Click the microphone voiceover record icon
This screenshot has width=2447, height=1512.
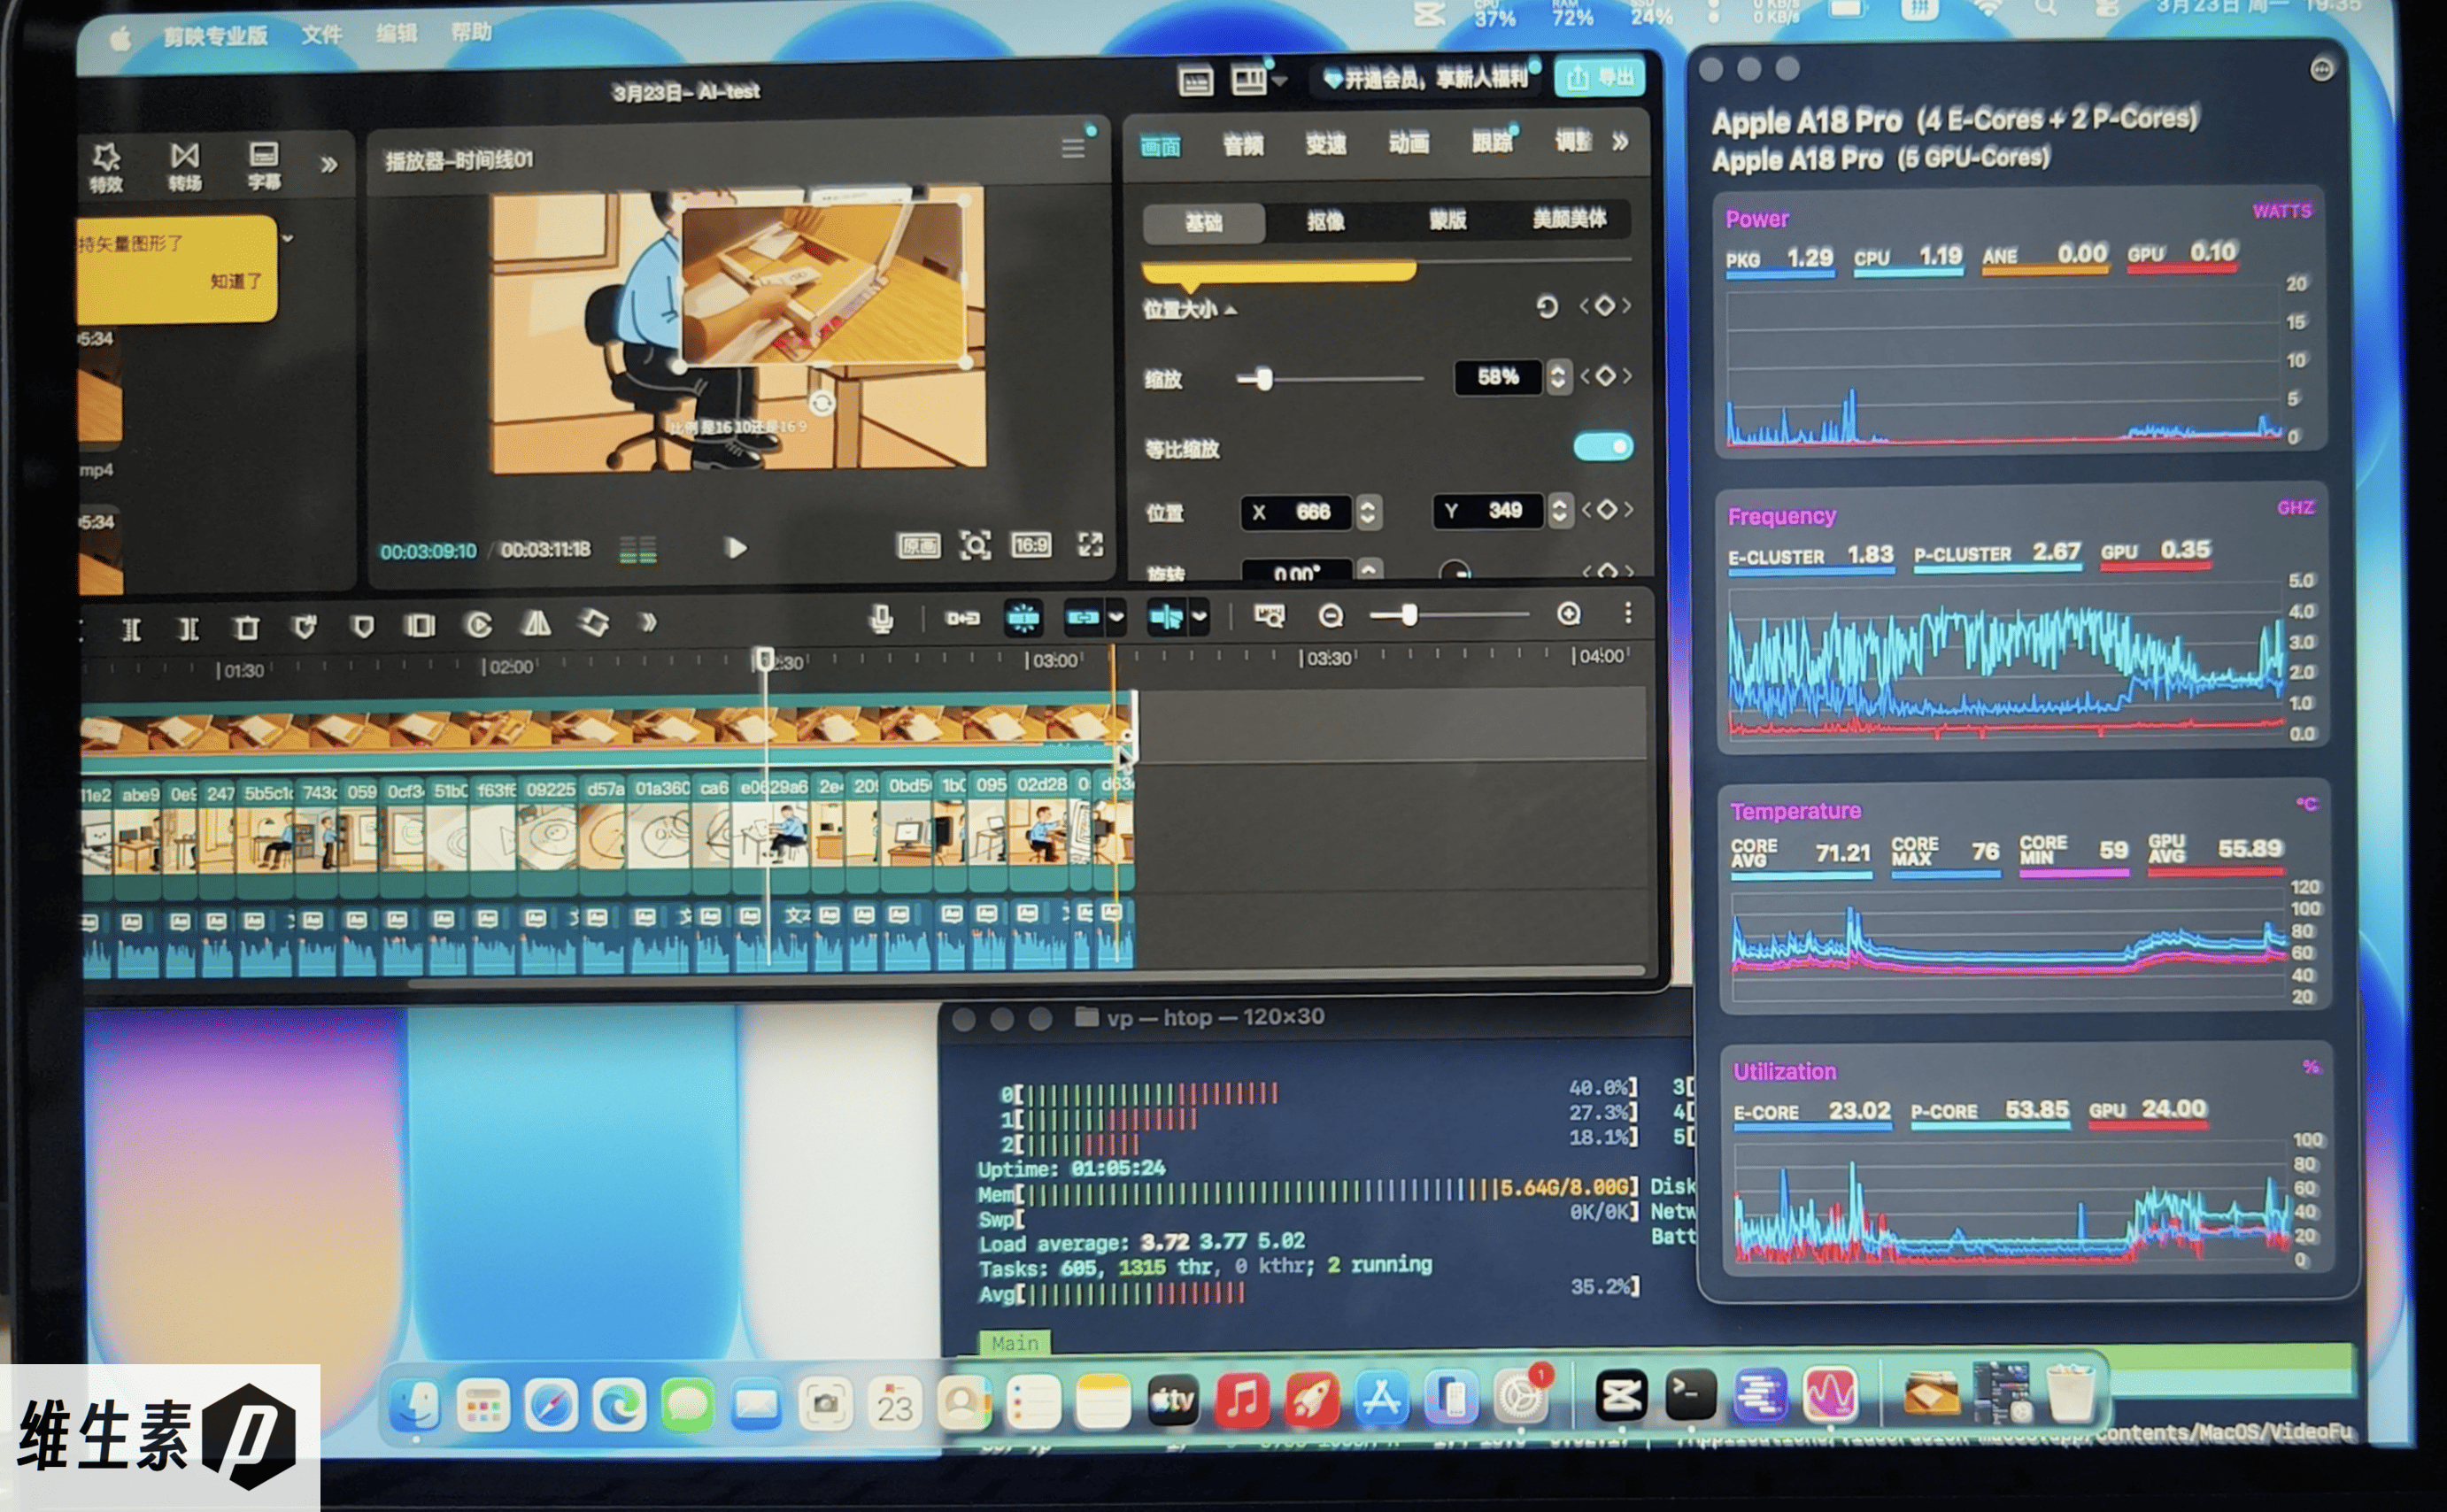pyautogui.click(x=881, y=620)
